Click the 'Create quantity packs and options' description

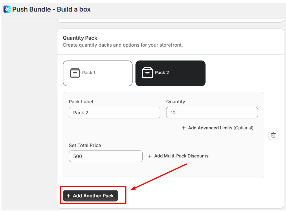coord(123,45)
